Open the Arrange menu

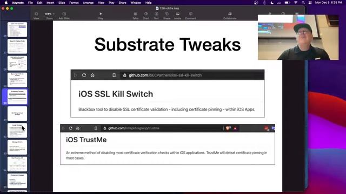(88, 3)
